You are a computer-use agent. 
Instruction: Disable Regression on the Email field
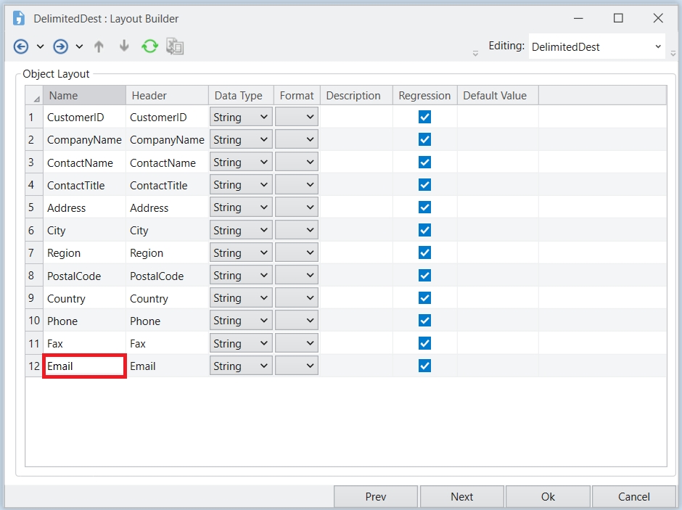click(x=425, y=366)
